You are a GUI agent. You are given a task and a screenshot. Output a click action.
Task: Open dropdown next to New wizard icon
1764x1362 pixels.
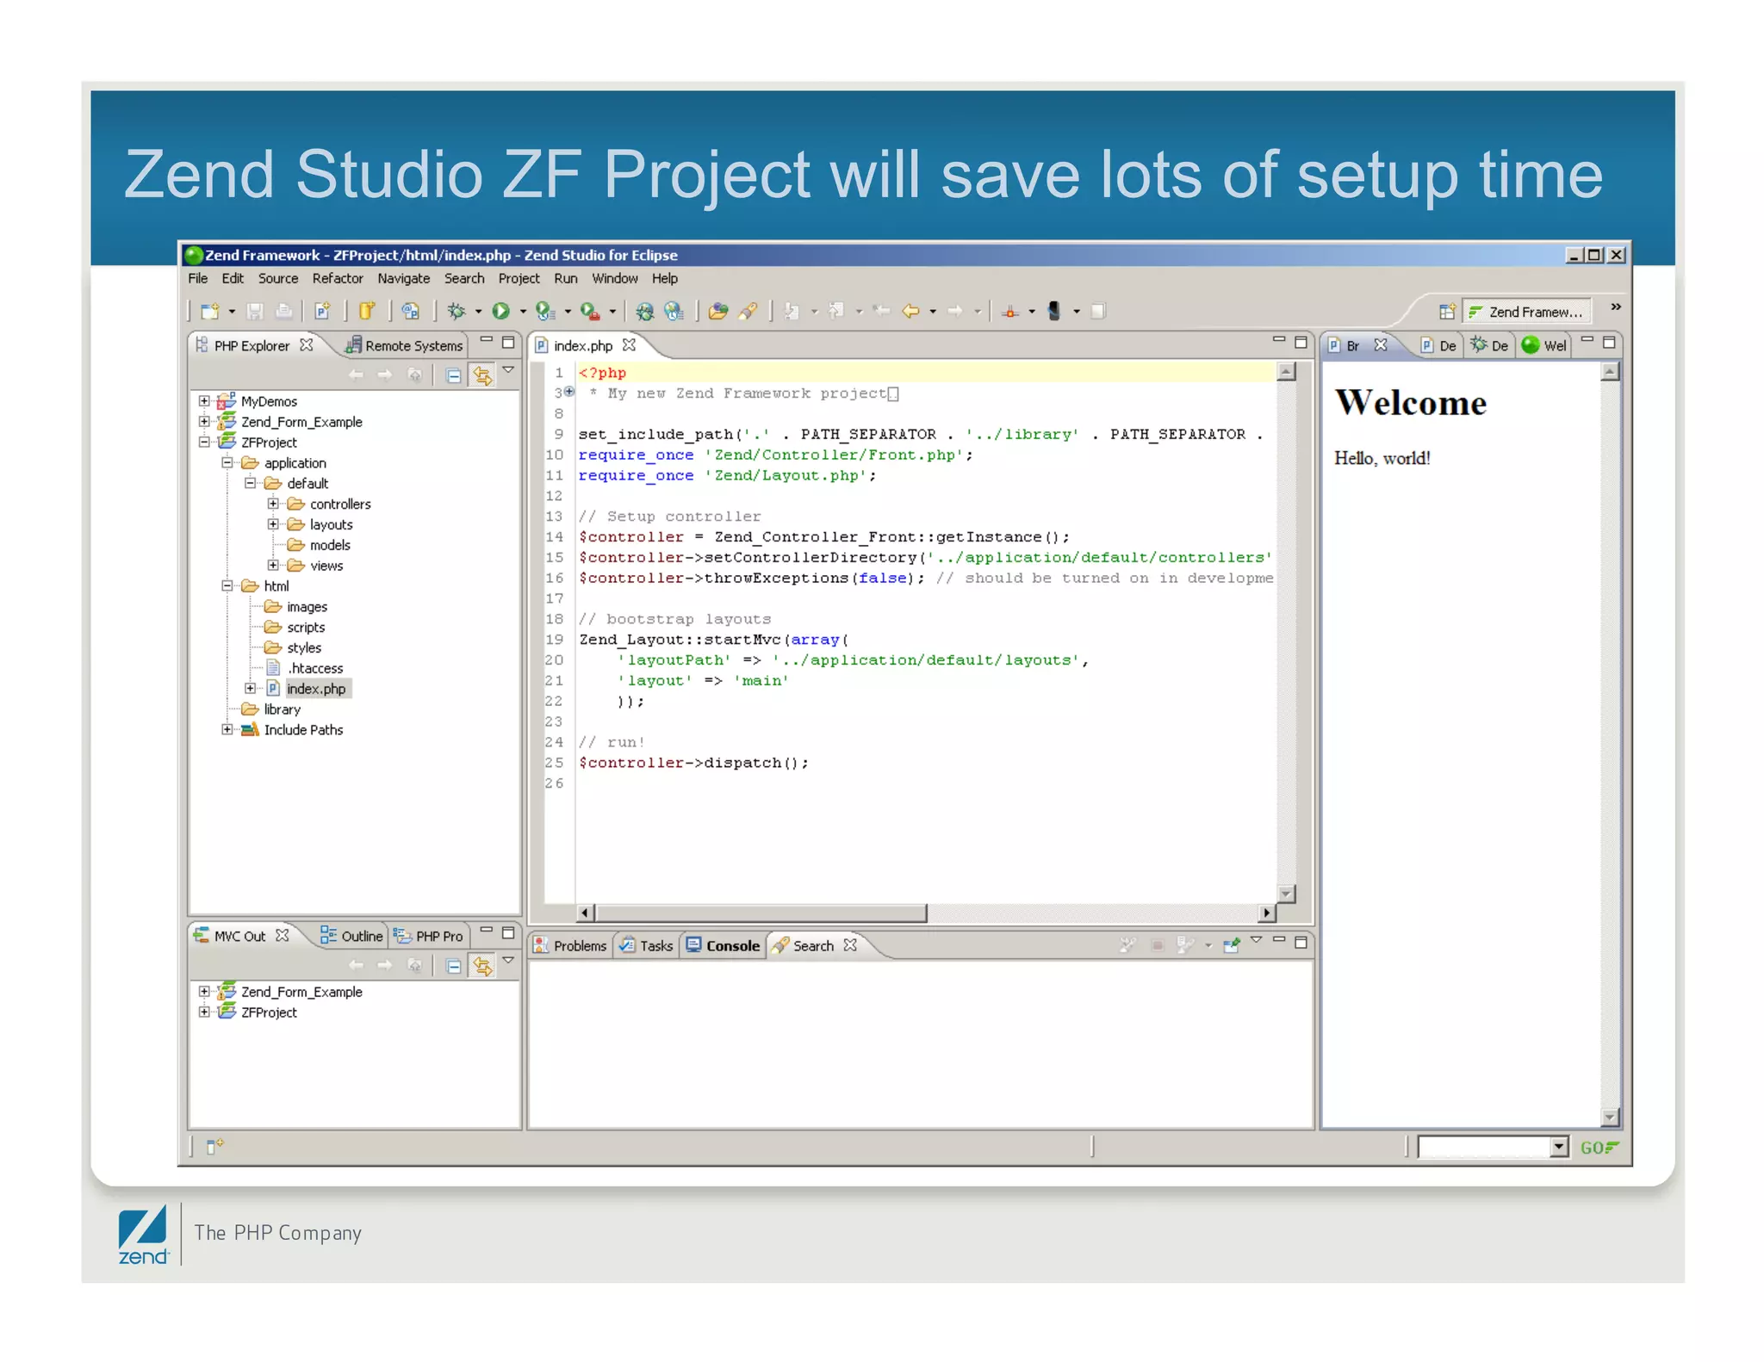(x=232, y=312)
